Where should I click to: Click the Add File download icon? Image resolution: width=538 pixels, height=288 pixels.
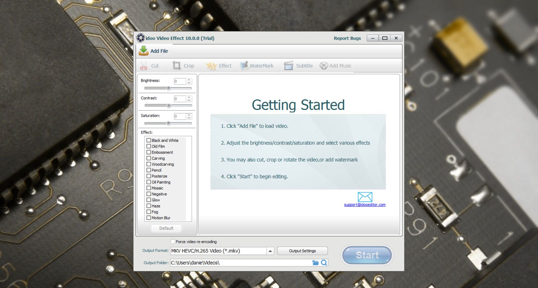click(144, 51)
